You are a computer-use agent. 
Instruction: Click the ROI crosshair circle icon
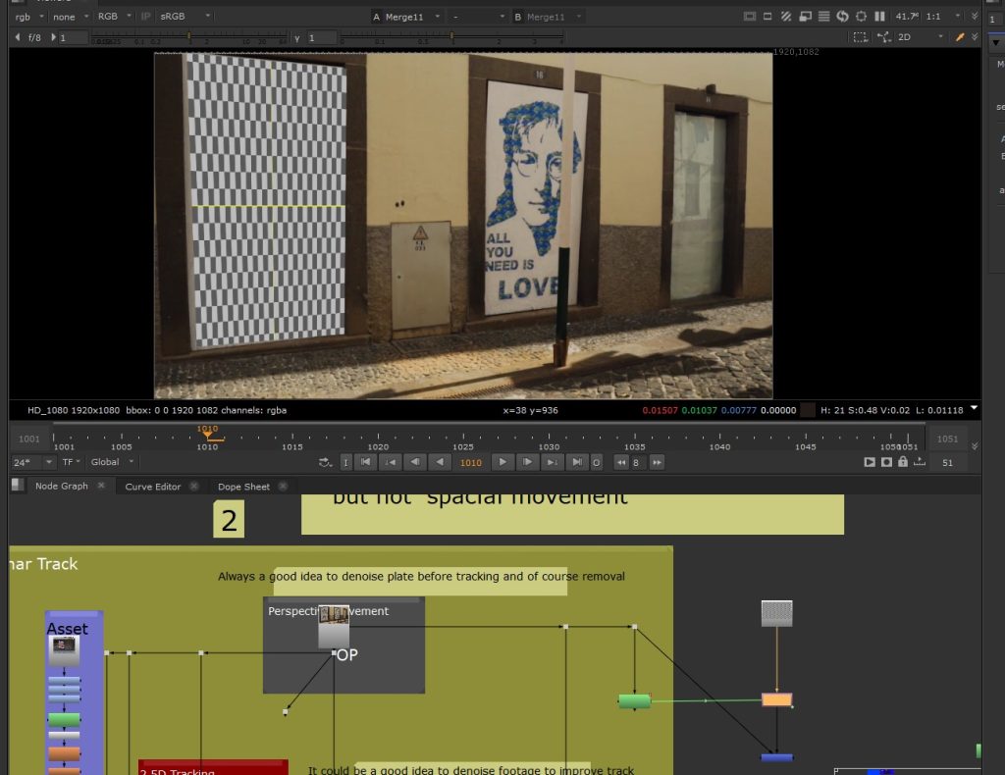pos(861,16)
